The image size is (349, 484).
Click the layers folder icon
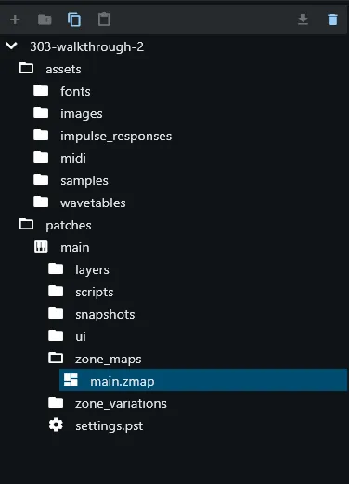(56, 269)
